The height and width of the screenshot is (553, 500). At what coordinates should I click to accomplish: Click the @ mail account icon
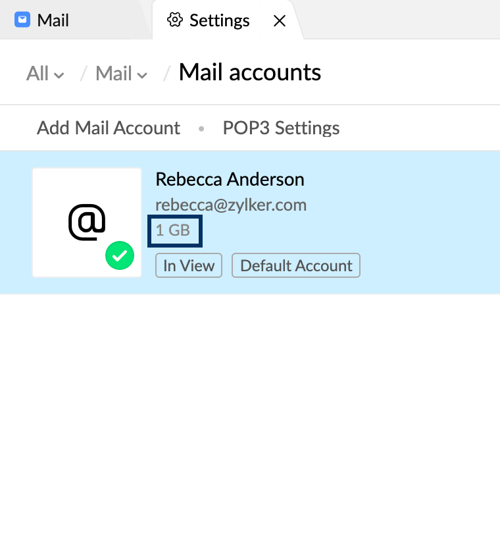[x=87, y=223]
